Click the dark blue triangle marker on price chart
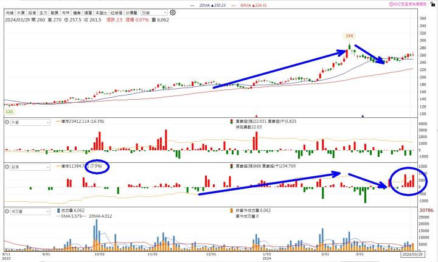438x262 pixels. [363, 115]
